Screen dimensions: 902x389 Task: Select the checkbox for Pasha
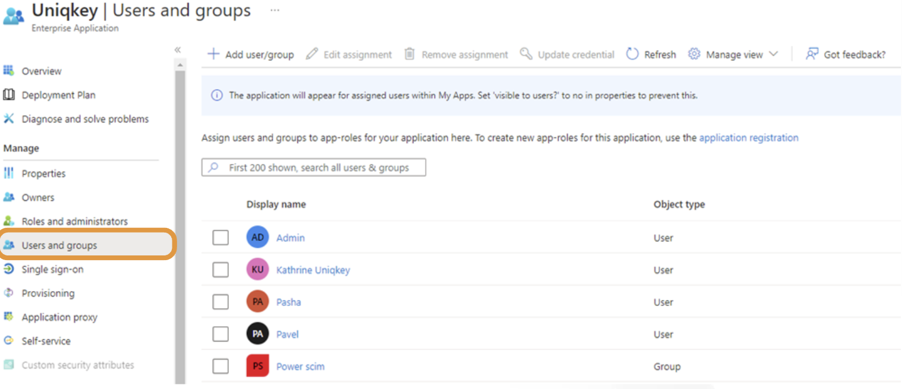pyautogui.click(x=221, y=302)
